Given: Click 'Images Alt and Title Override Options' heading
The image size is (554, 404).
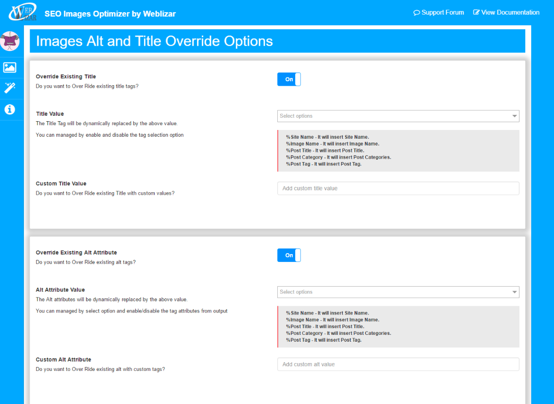Looking at the screenshot, I should click(154, 41).
